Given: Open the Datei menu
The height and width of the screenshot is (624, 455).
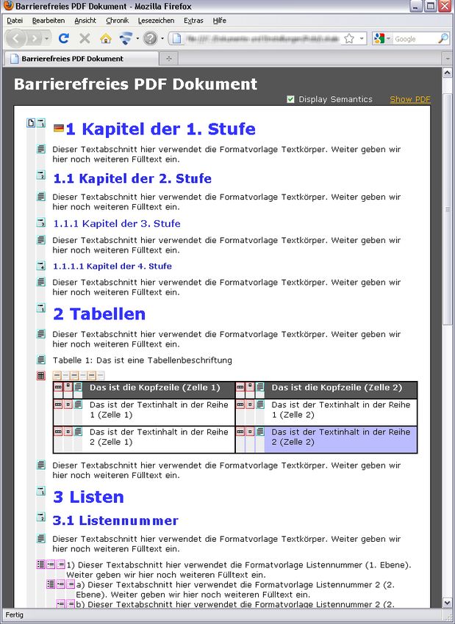Looking at the screenshot, I should pyautogui.click(x=15, y=21).
